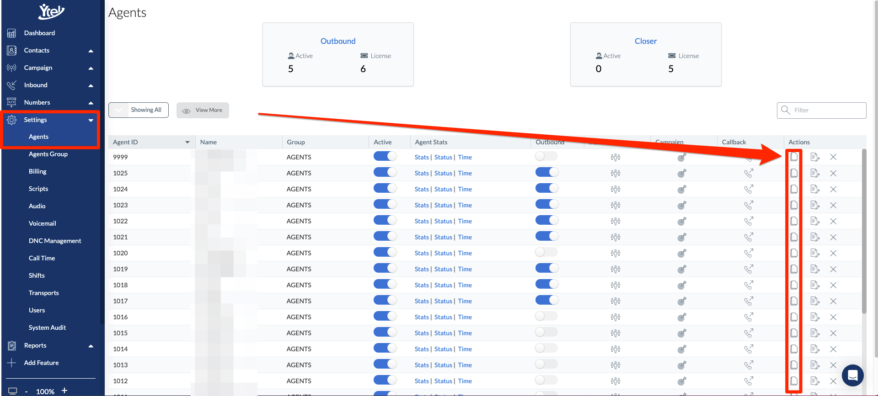Open System Audit
This screenshot has width=878, height=396.
[47, 328]
